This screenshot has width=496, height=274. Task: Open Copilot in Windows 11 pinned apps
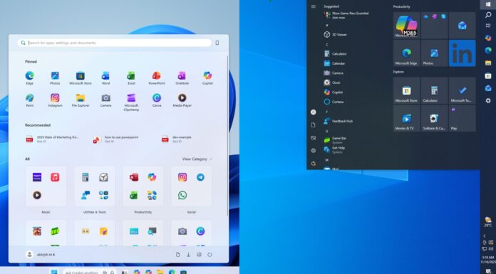[207, 78]
